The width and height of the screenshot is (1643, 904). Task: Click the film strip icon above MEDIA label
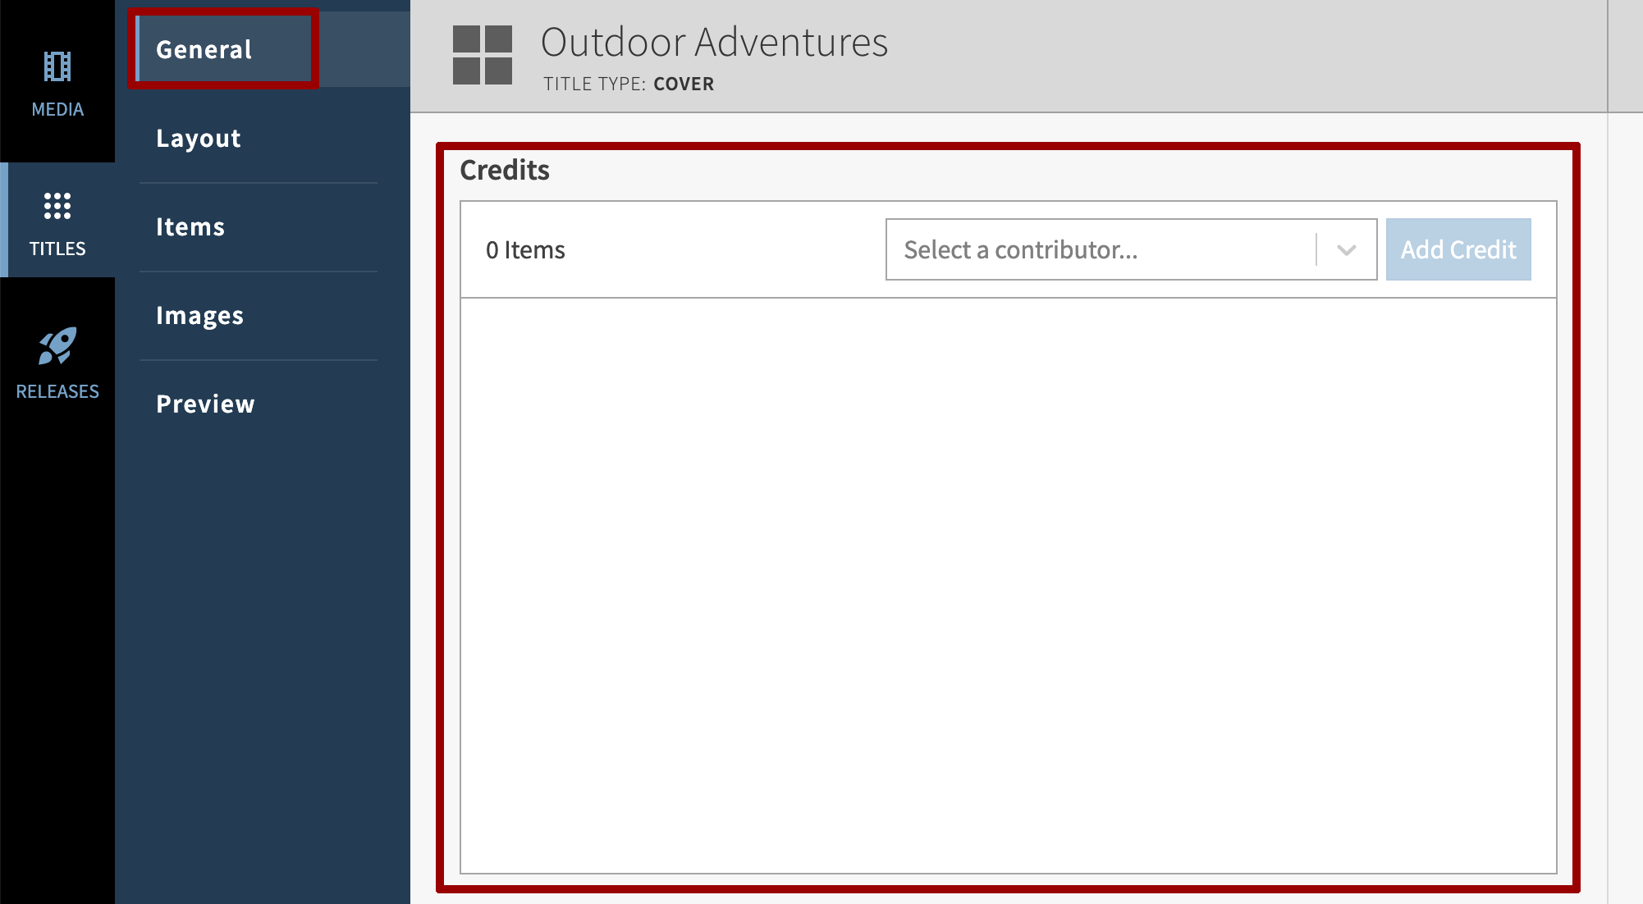tap(57, 67)
